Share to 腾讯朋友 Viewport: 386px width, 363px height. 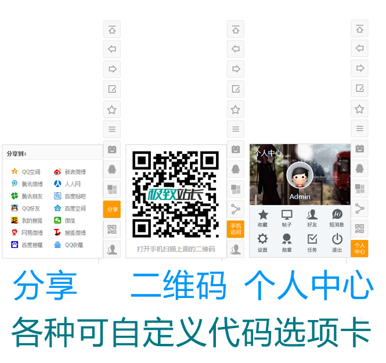(27, 196)
